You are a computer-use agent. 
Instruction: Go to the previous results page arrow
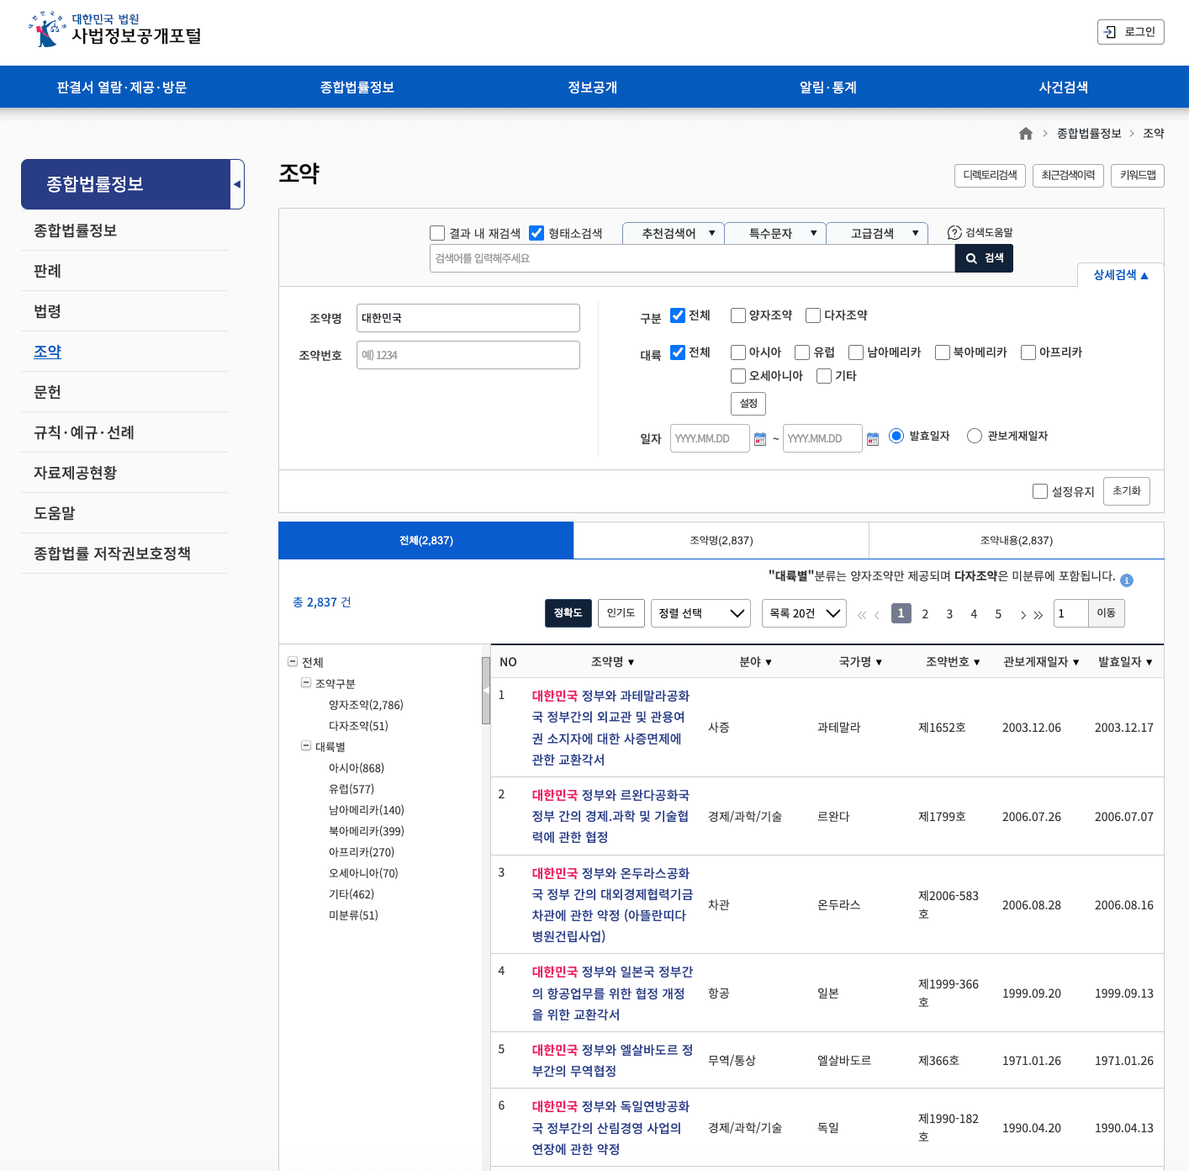(877, 615)
